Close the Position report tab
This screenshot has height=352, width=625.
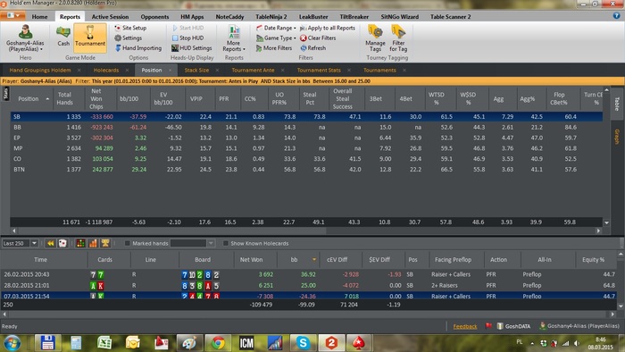click(x=170, y=71)
